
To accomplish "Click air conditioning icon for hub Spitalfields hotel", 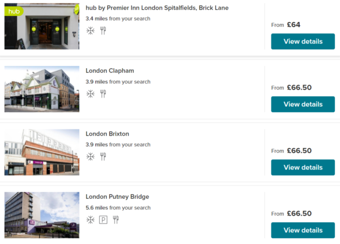I will pos(90,31).
